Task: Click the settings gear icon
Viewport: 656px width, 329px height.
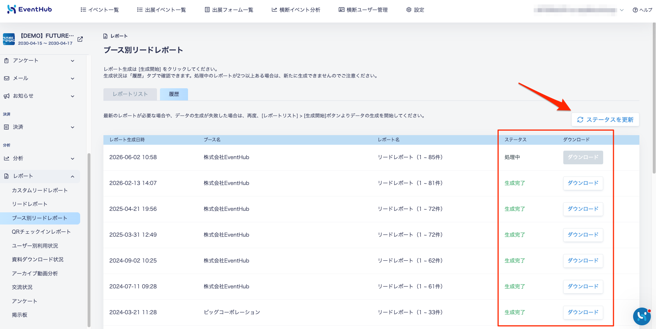Action: tap(409, 10)
